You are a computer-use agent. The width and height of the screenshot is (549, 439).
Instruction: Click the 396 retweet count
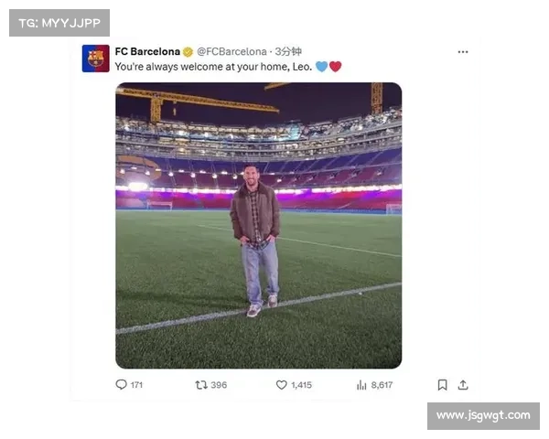pos(219,385)
